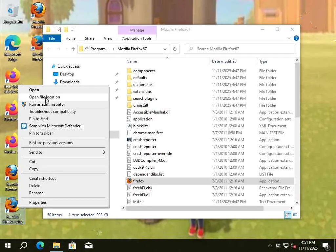Screen dimensions: 336x252
Task: Select the extensions folder icon
Action: click(129, 91)
